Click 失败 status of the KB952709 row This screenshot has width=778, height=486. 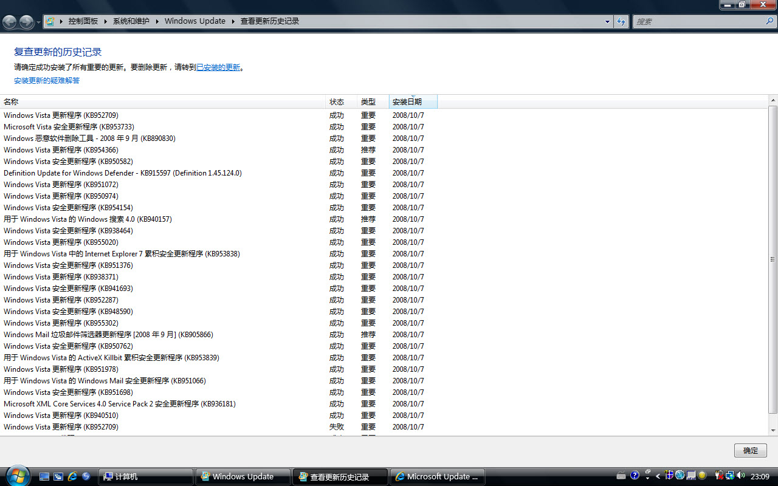[x=337, y=427]
